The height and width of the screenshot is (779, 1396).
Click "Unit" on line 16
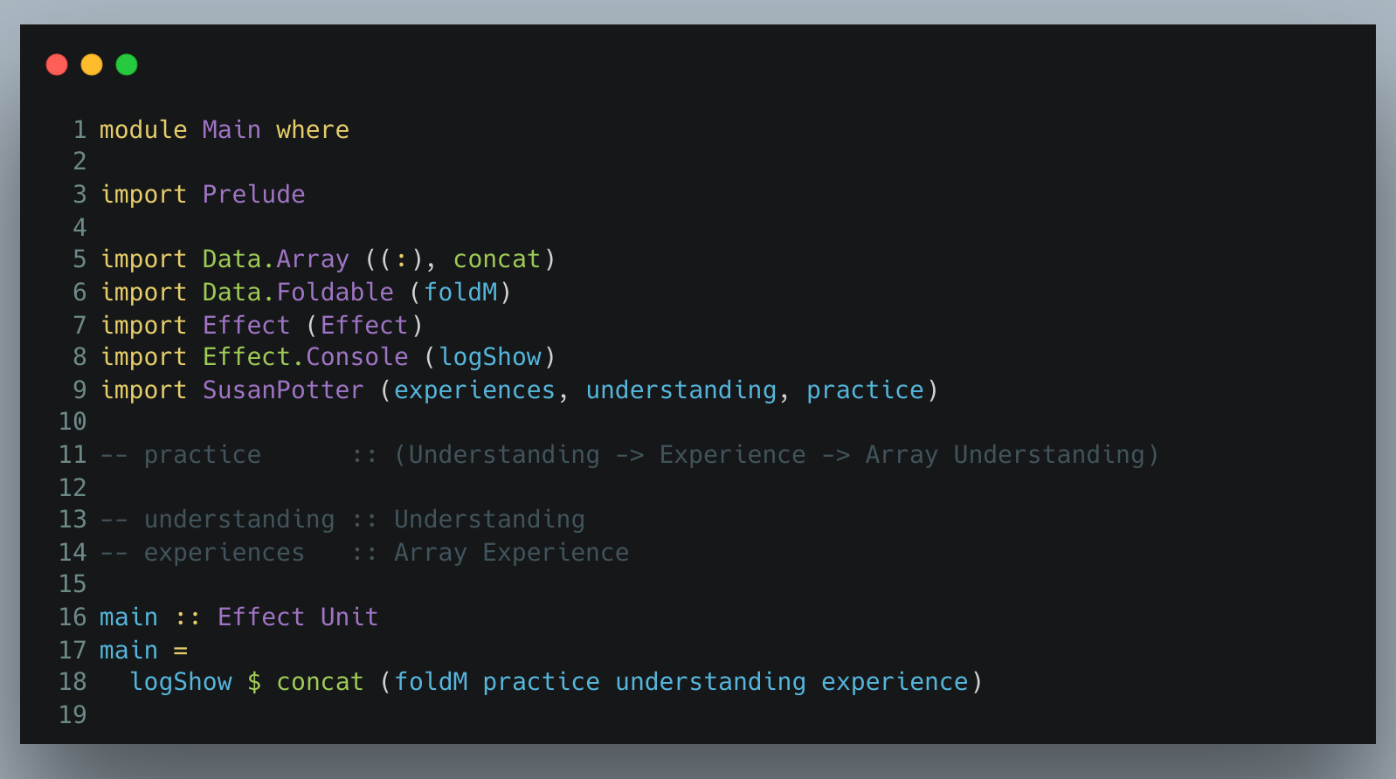coord(349,617)
